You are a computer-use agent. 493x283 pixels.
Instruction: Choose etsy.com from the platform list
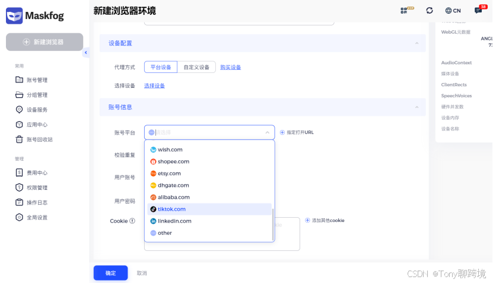click(209, 173)
